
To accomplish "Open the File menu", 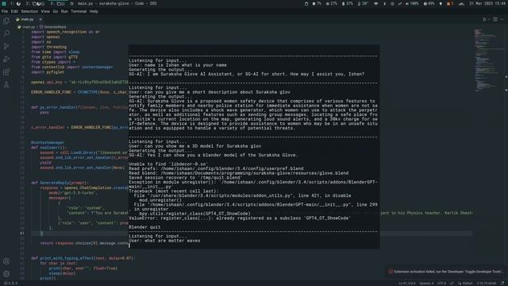I will pyautogui.click(x=5, y=11).
